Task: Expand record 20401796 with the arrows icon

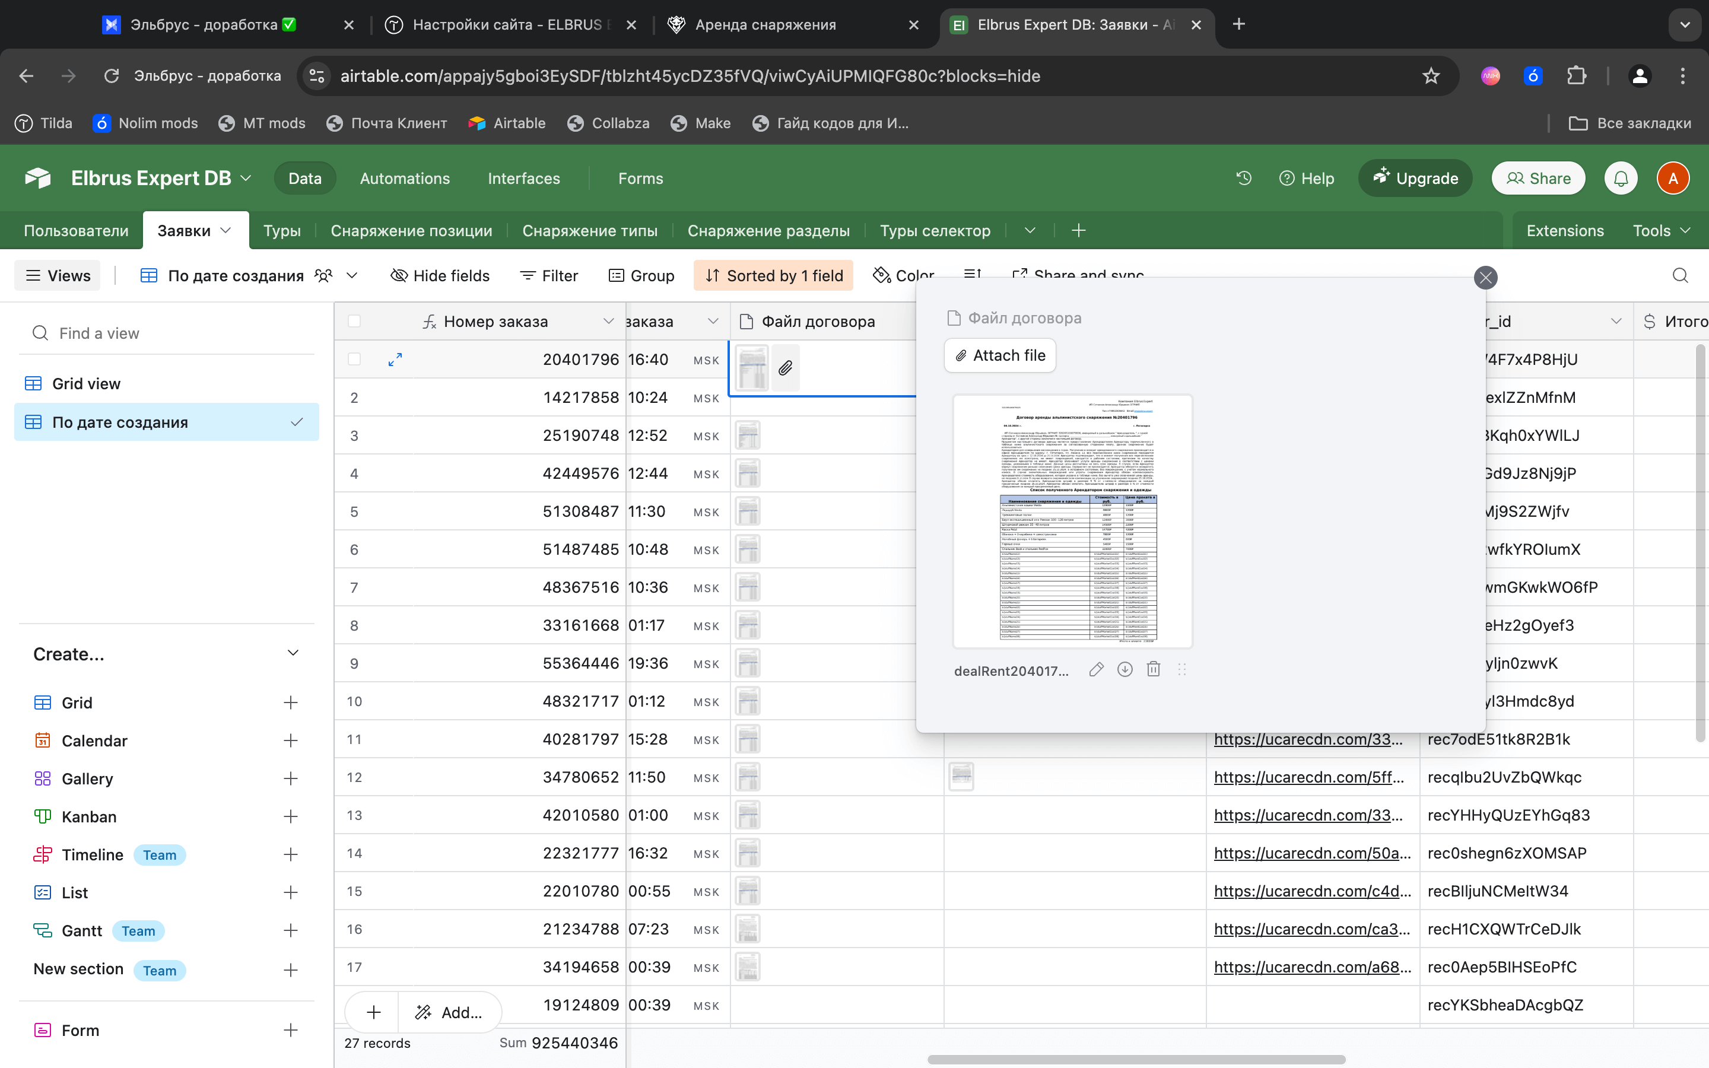Action: [395, 360]
